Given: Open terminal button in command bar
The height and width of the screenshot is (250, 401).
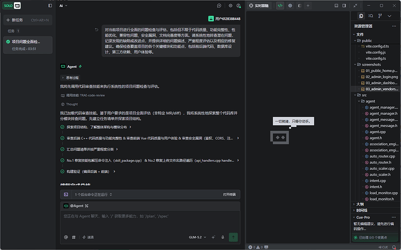Looking at the screenshot, I should tap(230, 194).
